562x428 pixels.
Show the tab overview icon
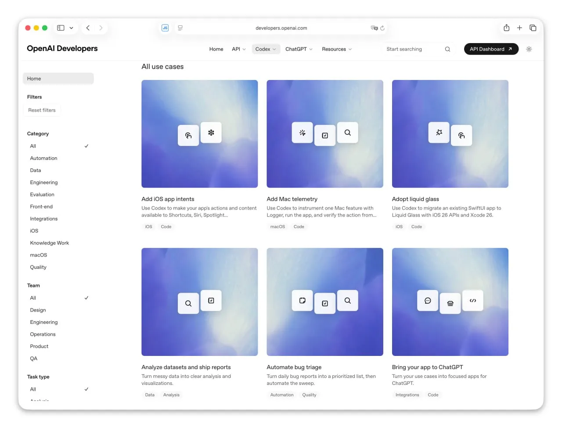[533, 28]
